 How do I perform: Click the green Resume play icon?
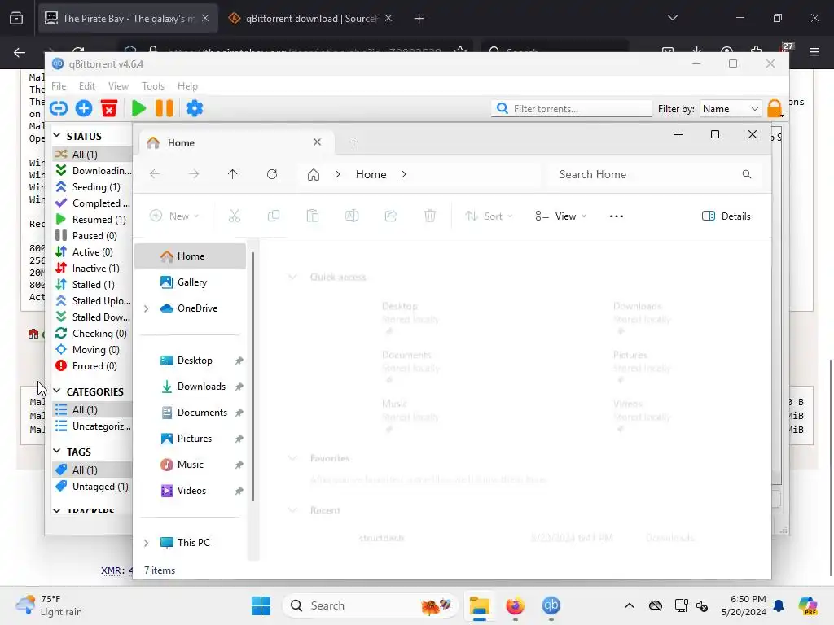tap(138, 108)
